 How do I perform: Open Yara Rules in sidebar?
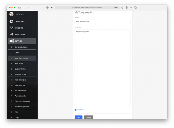22,64
